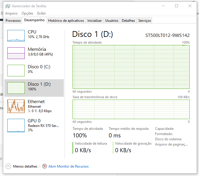Select Disco 1 (D:) graph thumbnail
This screenshot has width=199, height=176.
click(16, 88)
